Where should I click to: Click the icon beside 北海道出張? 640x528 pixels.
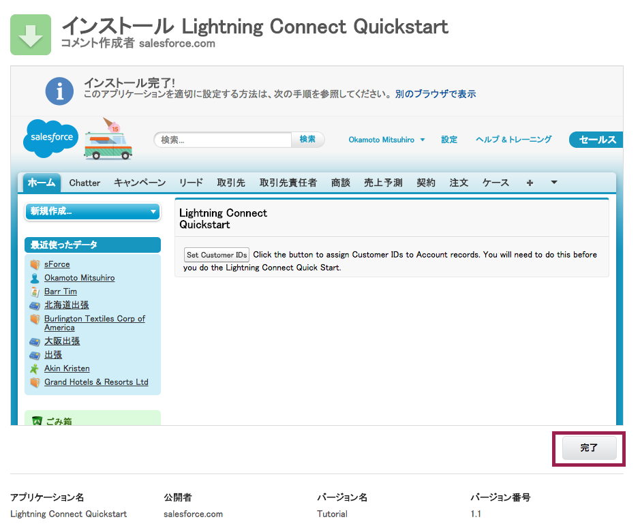[x=35, y=306]
